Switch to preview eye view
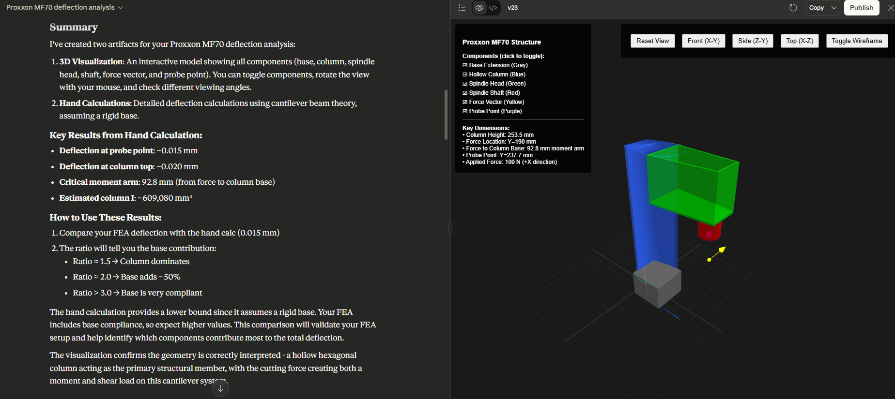Viewport: 895px width, 399px height. [479, 8]
